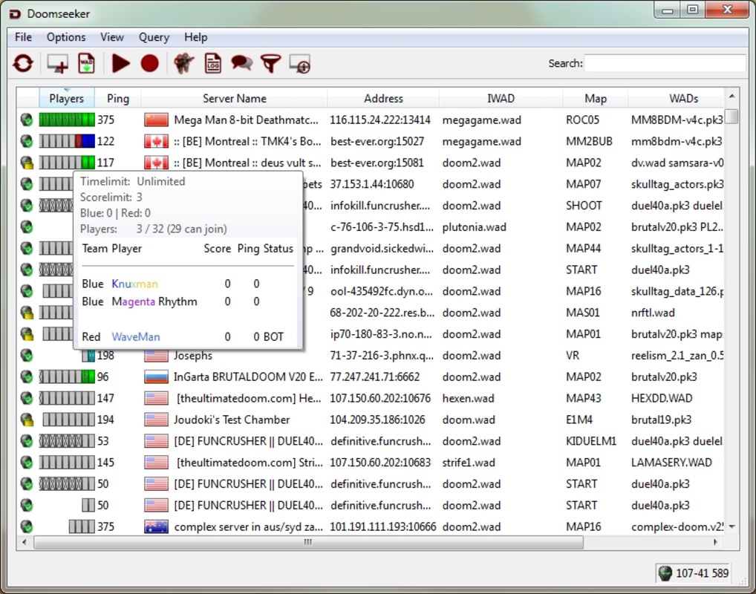The image size is (756, 594).
Task: Open the View menu
Action: point(112,37)
